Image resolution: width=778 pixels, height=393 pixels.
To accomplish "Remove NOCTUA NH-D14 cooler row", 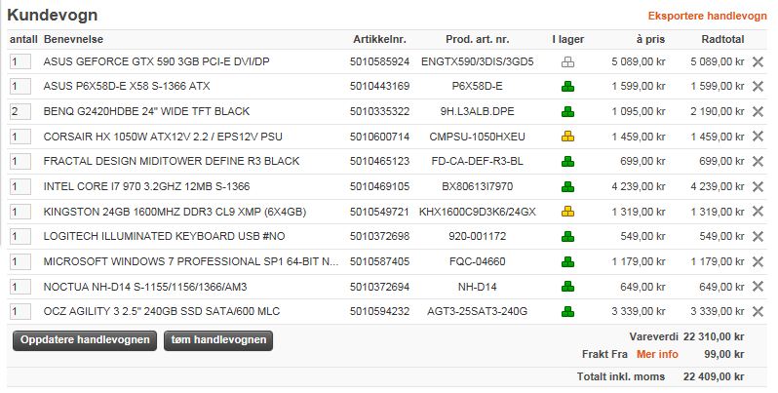I will (x=758, y=287).
